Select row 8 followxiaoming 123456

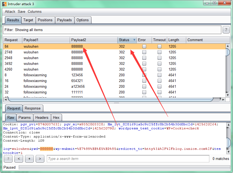(114, 75)
